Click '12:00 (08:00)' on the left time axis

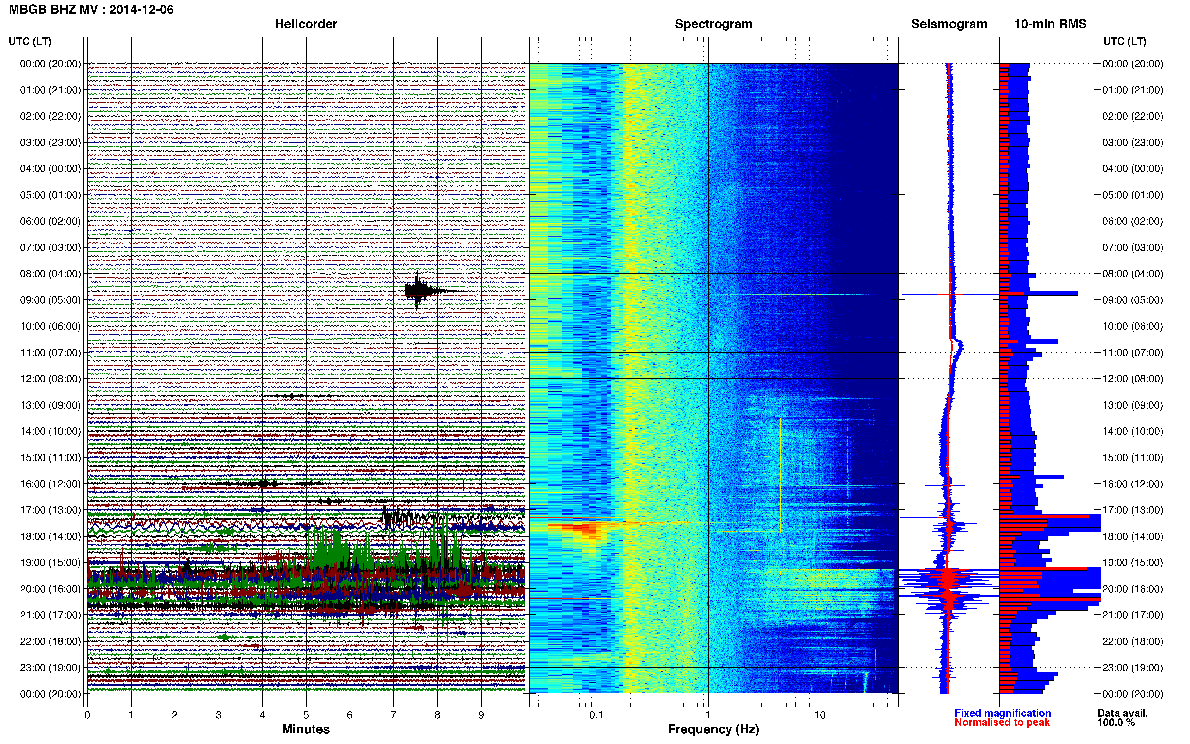[x=50, y=379]
